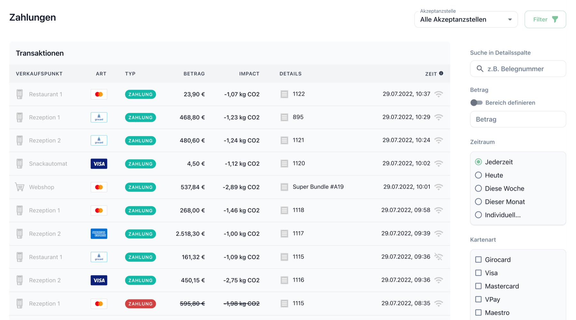Click the wifi icon in the 10:01 Webshop row
Screen dimensions: 576x320
pos(439,187)
